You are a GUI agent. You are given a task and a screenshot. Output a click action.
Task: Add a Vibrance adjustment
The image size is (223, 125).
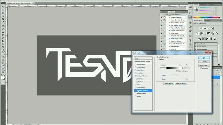197,33
